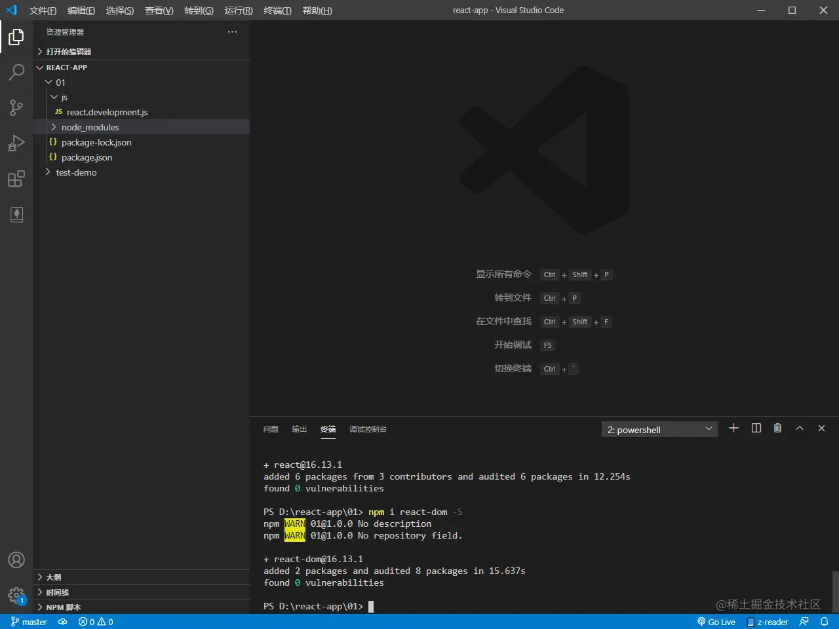This screenshot has width=839, height=629.
Task: Expand the NPM 脚本 section
Action: 141,607
